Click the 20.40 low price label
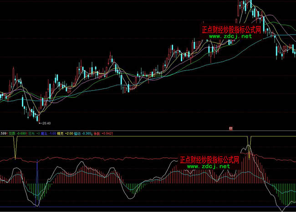Screen dimensions: 296x212 (x=45, y=123)
